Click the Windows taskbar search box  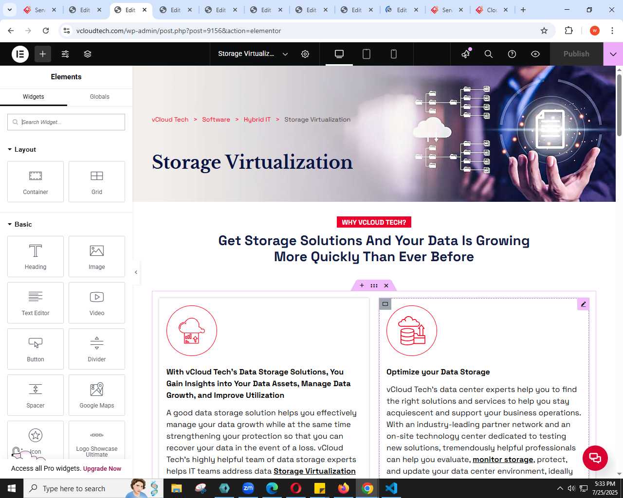tap(92, 488)
